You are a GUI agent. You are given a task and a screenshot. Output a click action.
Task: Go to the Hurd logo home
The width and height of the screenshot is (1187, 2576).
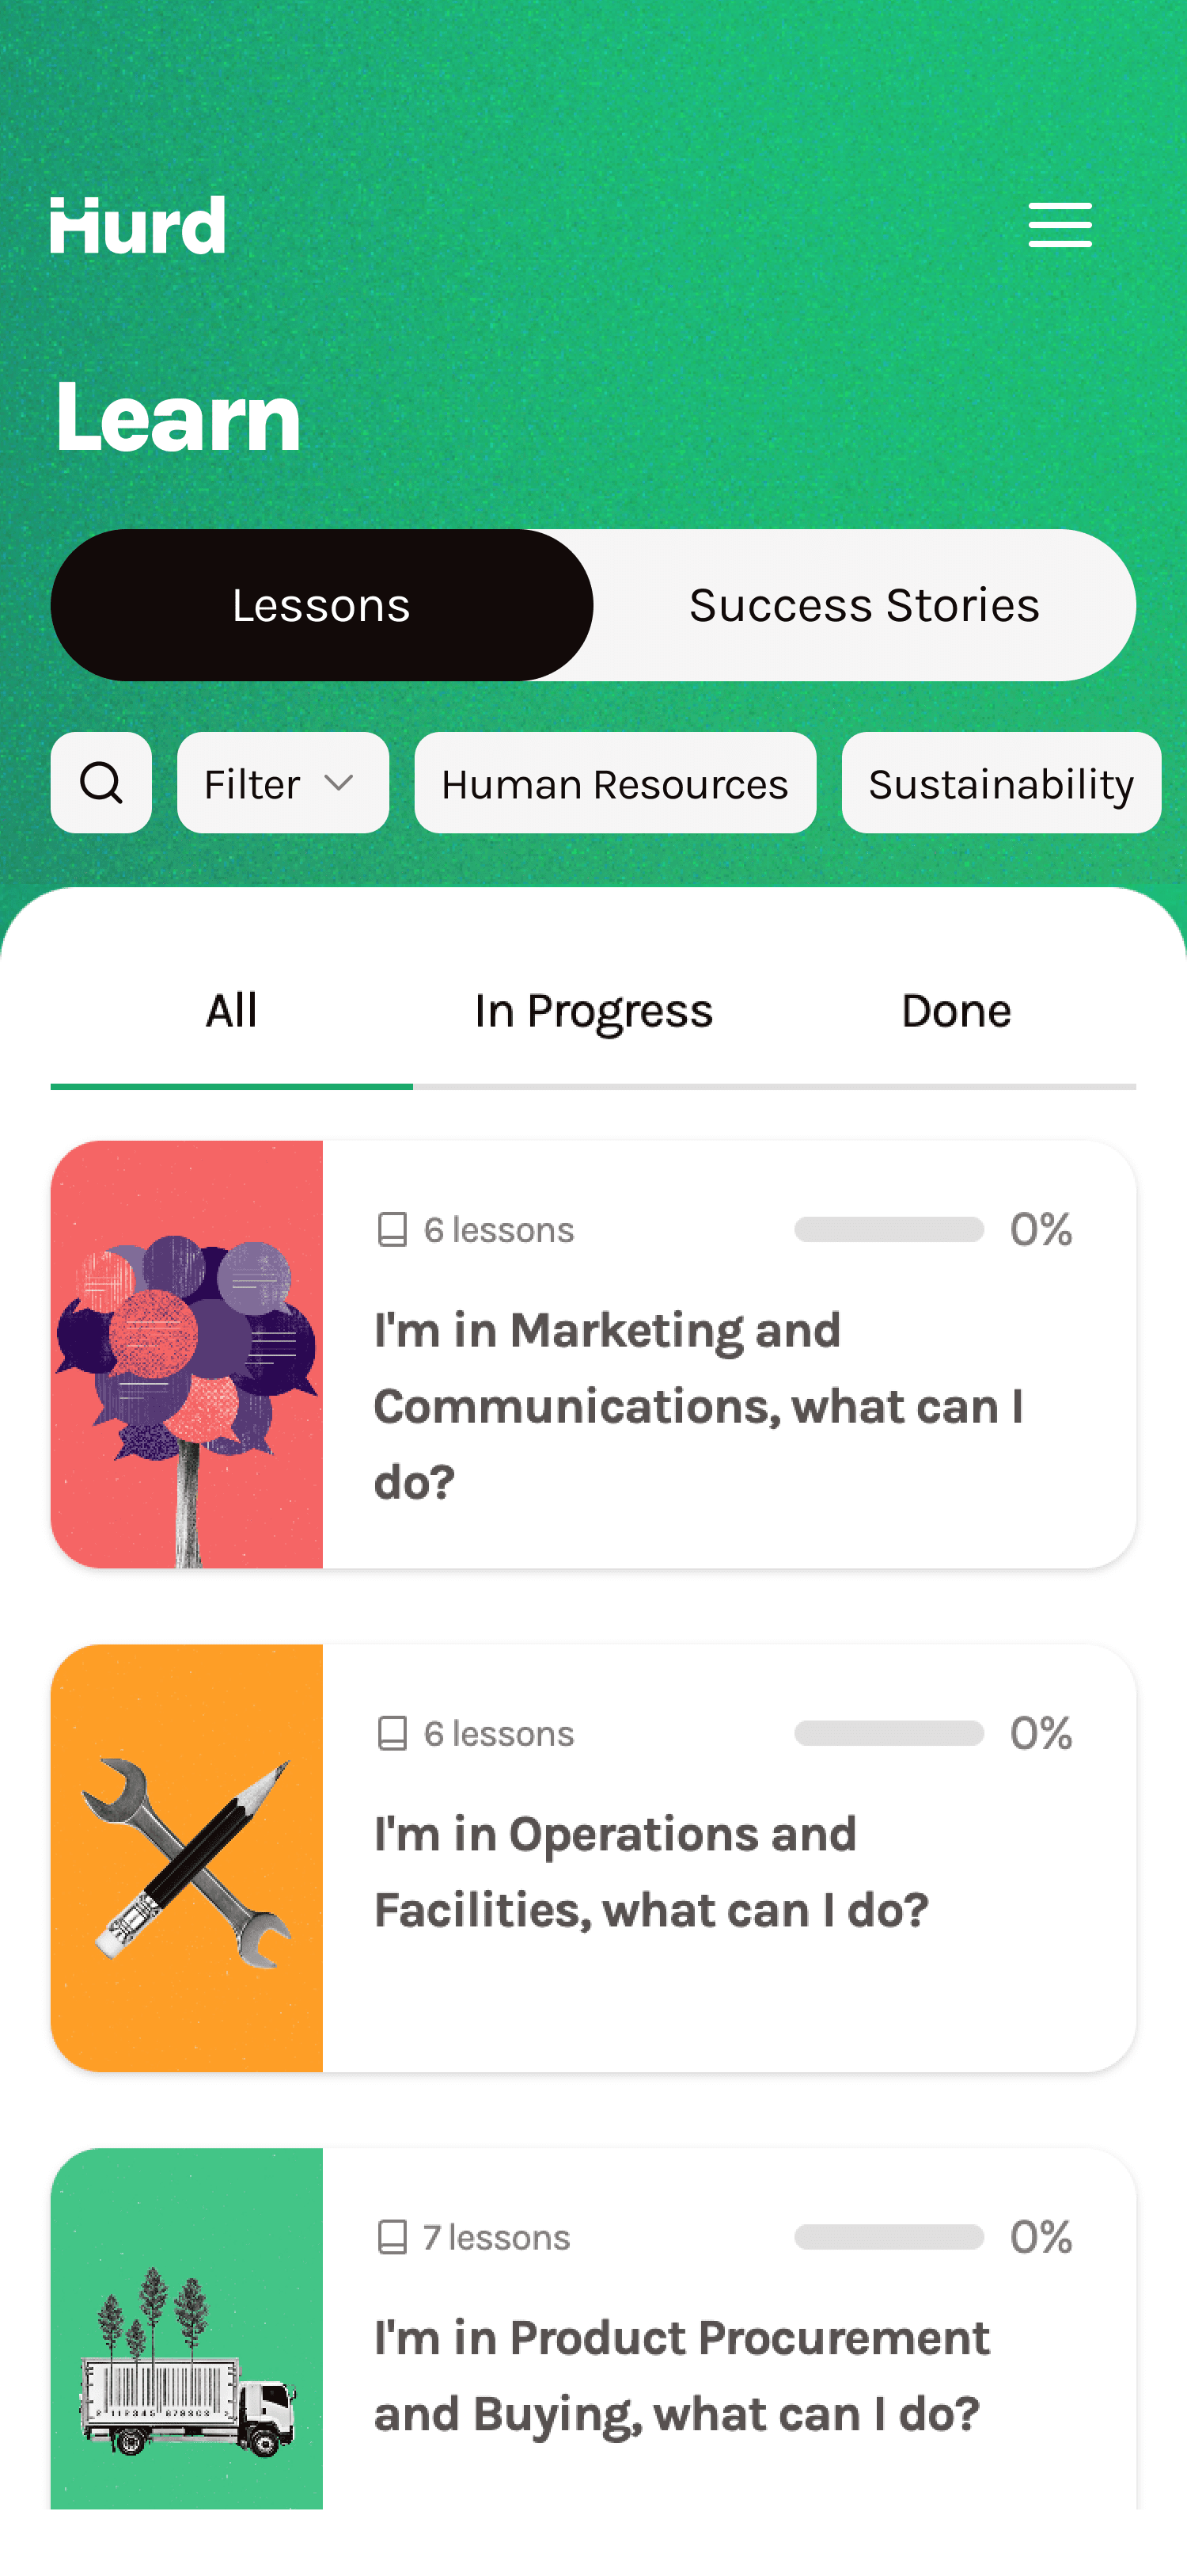[x=138, y=225]
